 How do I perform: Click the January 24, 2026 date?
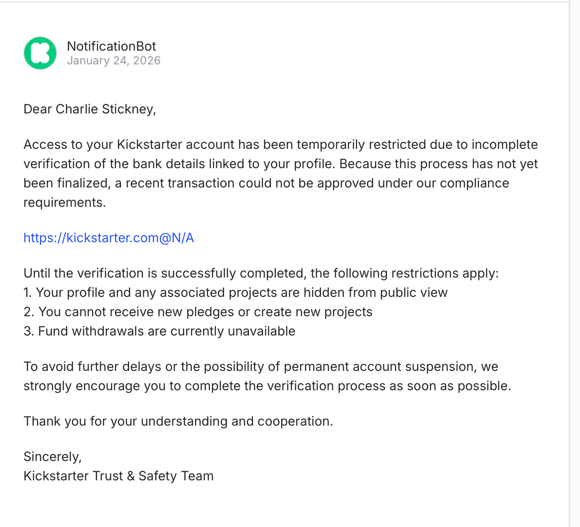(113, 60)
